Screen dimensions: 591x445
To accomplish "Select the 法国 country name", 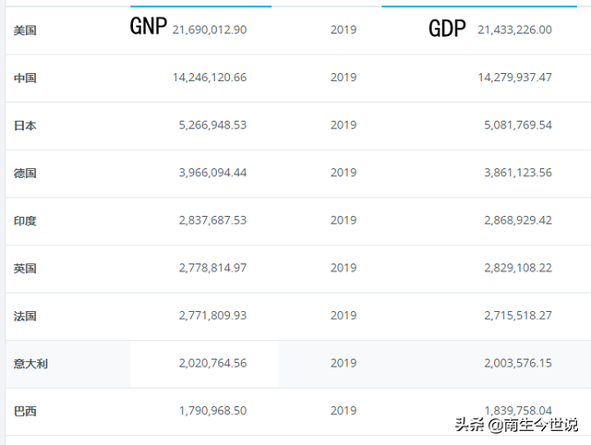I will pyautogui.click(x=25, y=317).
